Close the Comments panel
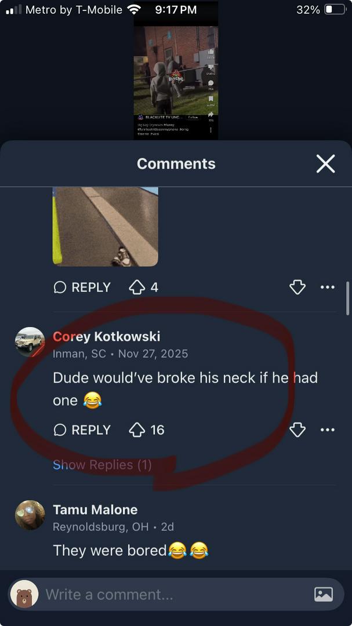 click(325, 163)
